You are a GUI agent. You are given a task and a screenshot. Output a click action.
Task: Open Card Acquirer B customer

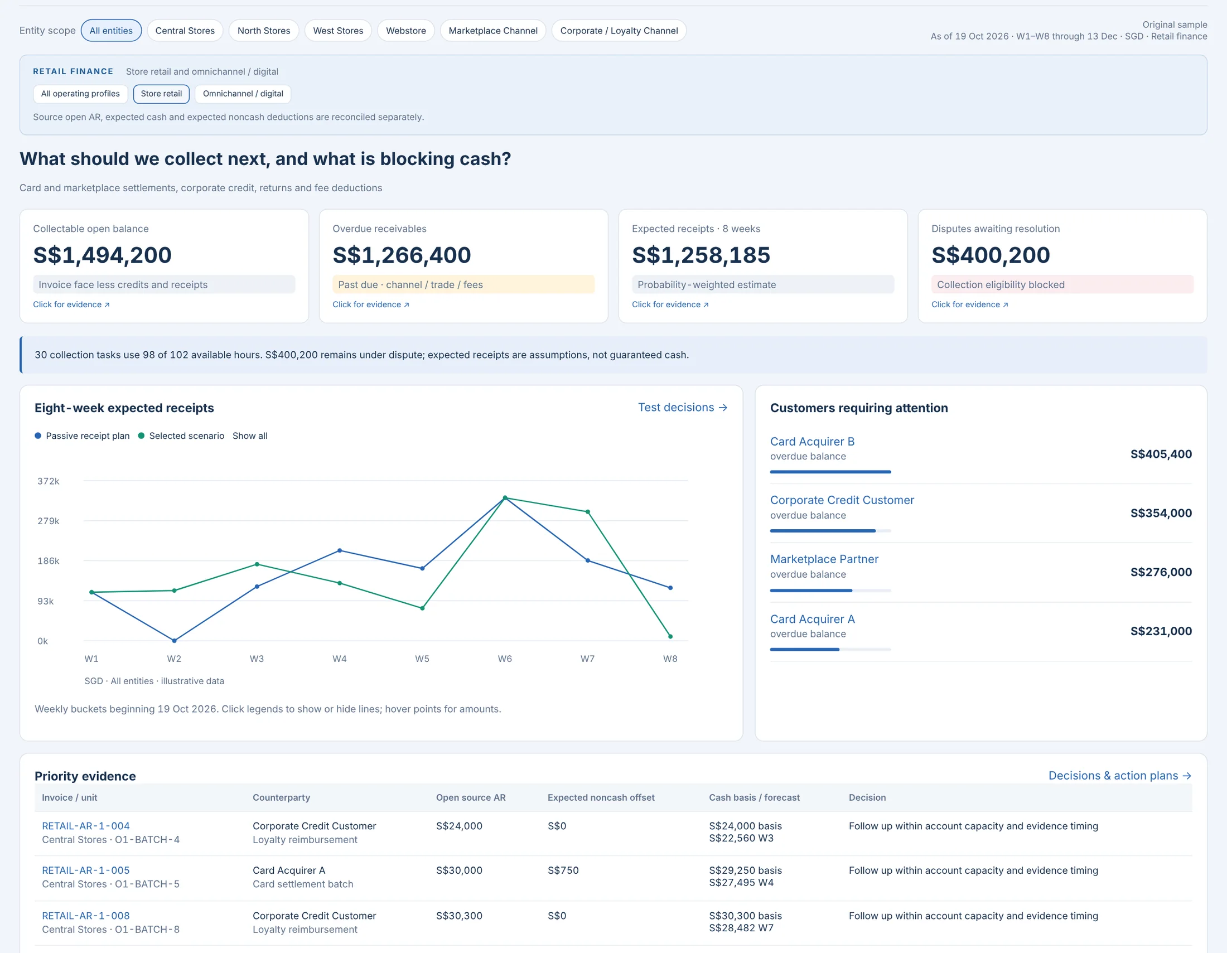tap(812, 442)
